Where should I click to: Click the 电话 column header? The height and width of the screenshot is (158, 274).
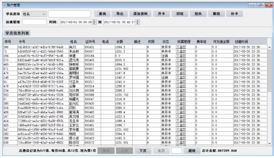point(106,42)
